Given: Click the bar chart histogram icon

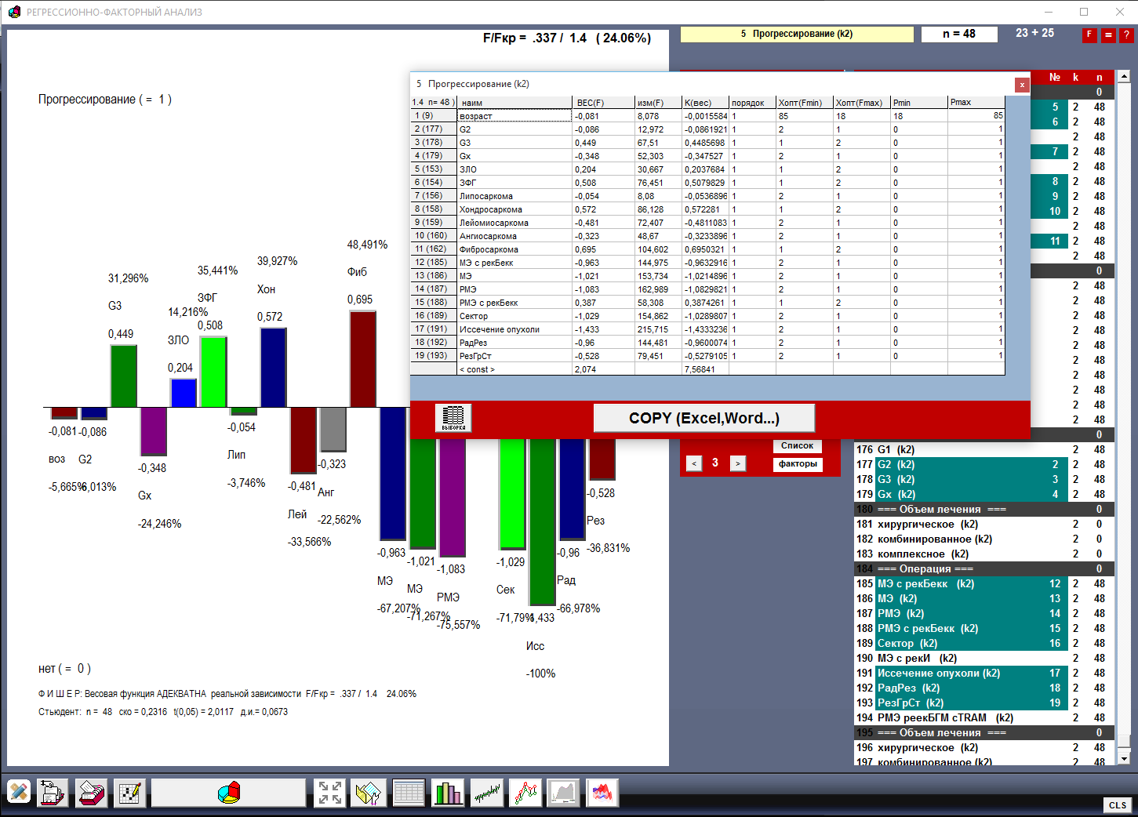Looking at the screenshot, I should point(448,793).
